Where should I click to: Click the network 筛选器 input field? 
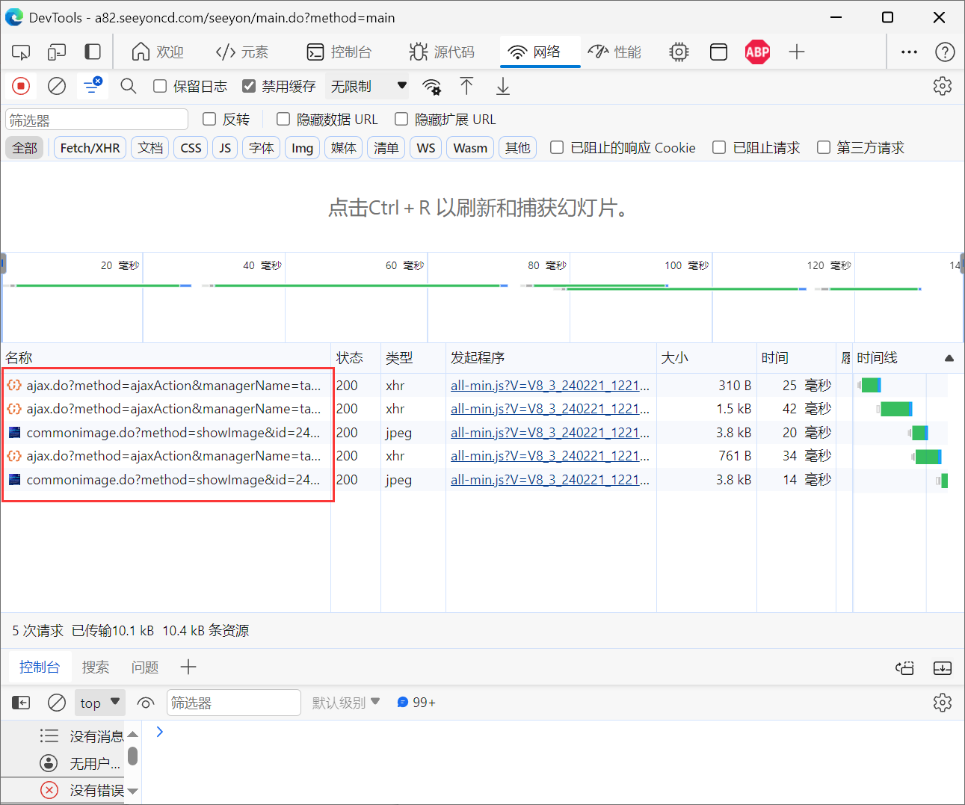[96, 120]
